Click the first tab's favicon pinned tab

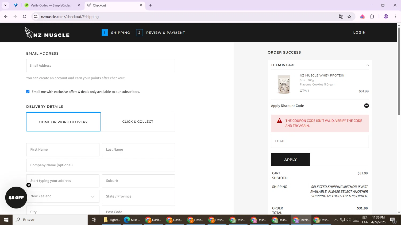[x=16, y=5]
